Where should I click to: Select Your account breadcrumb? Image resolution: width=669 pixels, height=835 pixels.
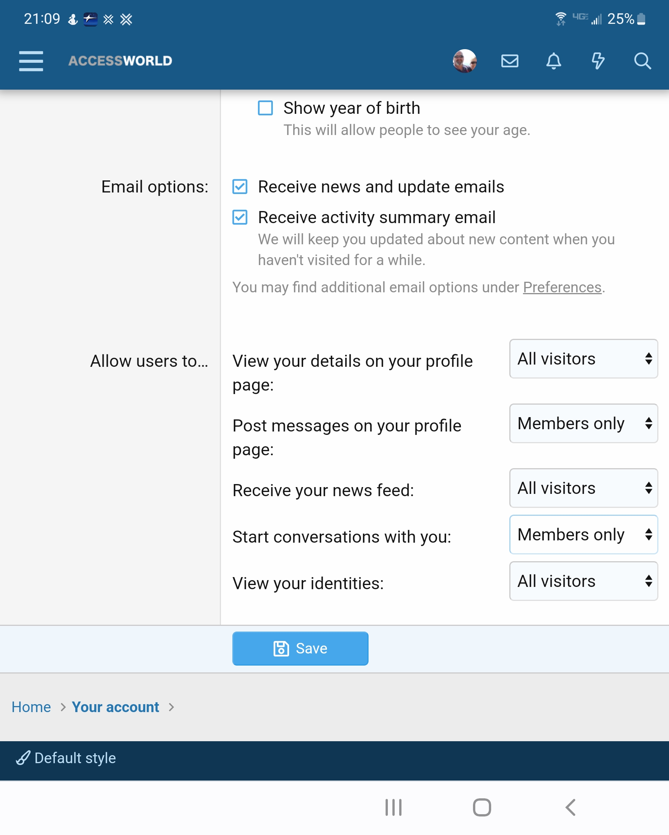point(115,707)
